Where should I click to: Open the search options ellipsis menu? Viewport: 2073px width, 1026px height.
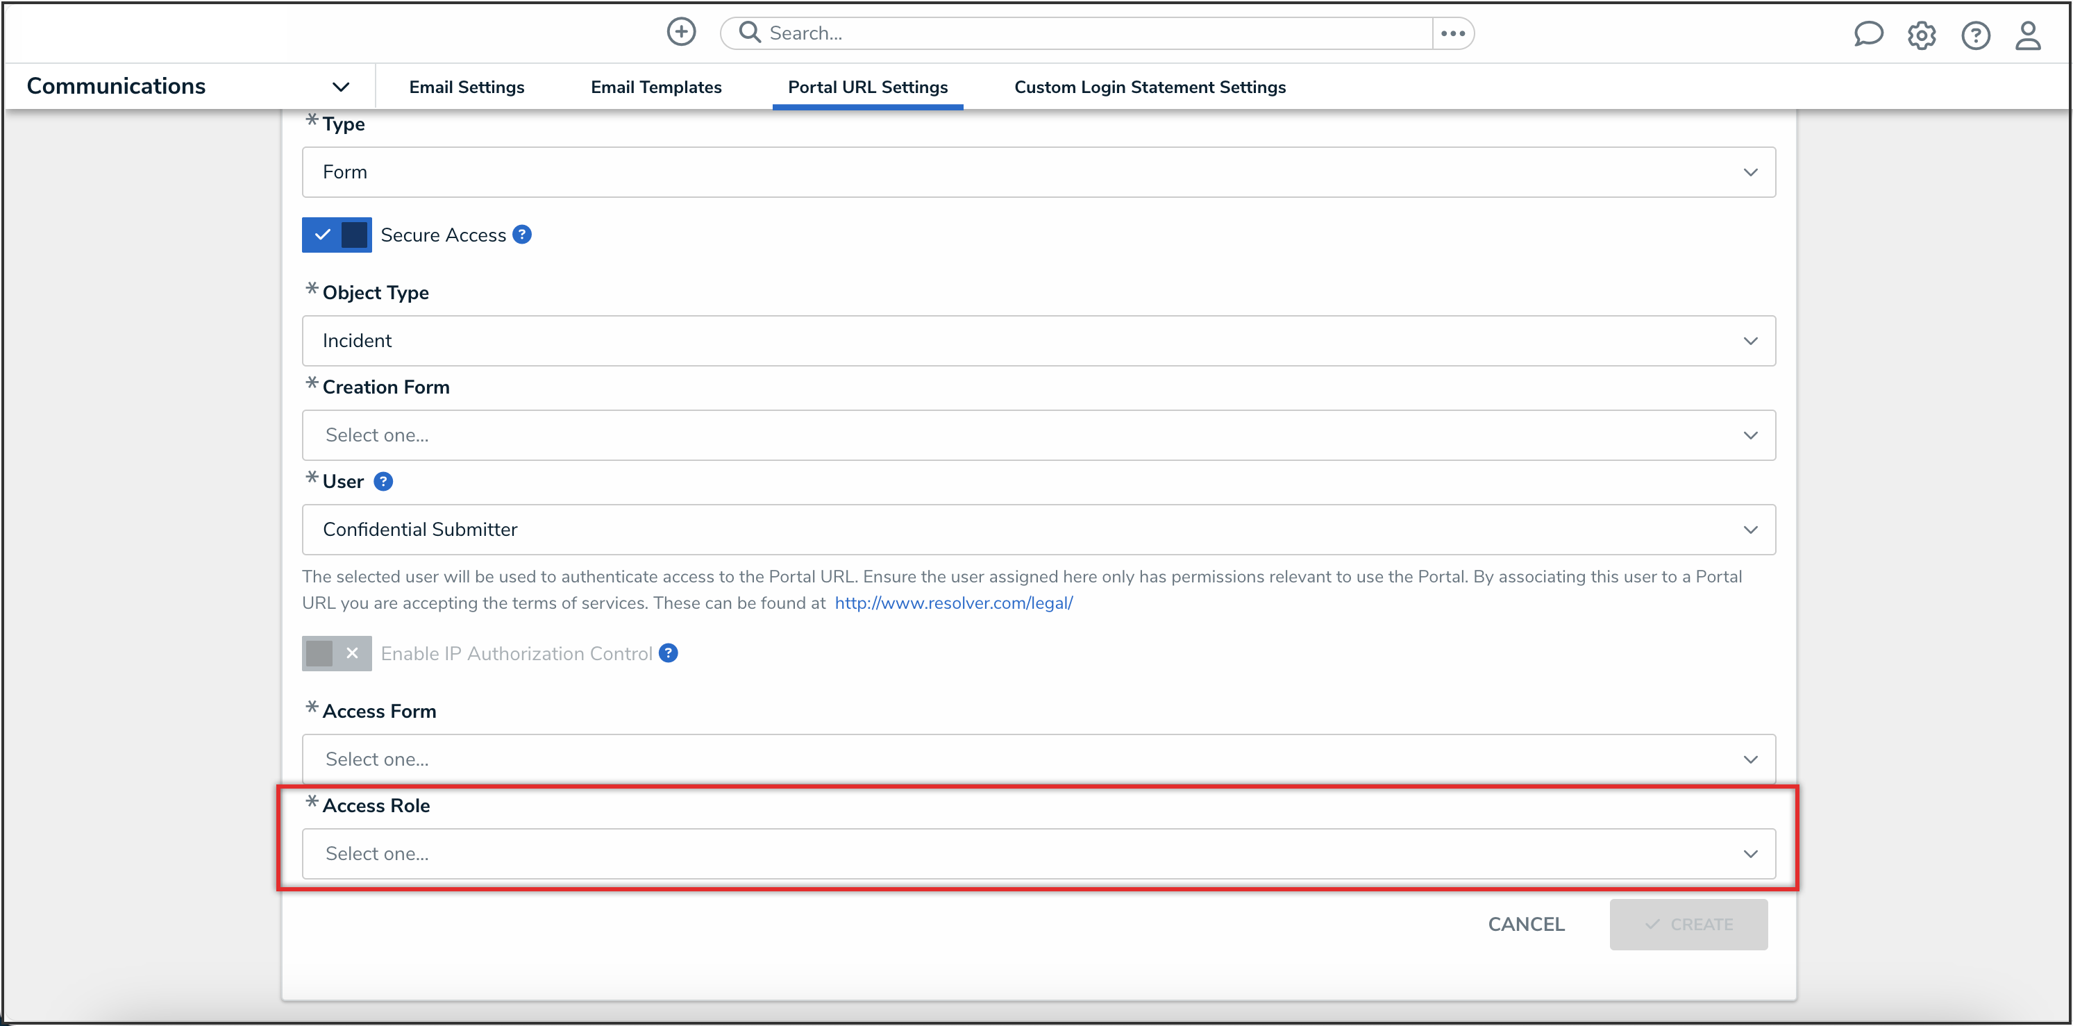(x=1452, y=33)
